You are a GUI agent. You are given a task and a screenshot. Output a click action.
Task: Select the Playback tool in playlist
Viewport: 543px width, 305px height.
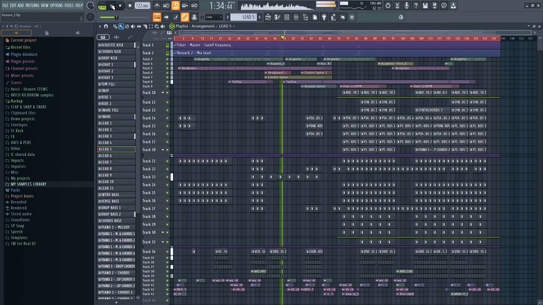point(162,26)
